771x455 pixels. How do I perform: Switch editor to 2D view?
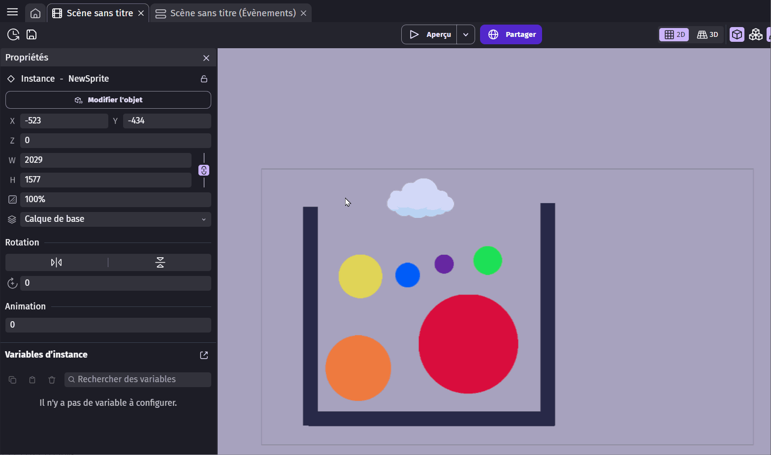[x=675, y=34]
